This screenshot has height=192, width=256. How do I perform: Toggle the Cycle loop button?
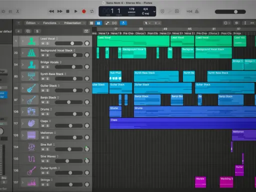click(92, 11)
